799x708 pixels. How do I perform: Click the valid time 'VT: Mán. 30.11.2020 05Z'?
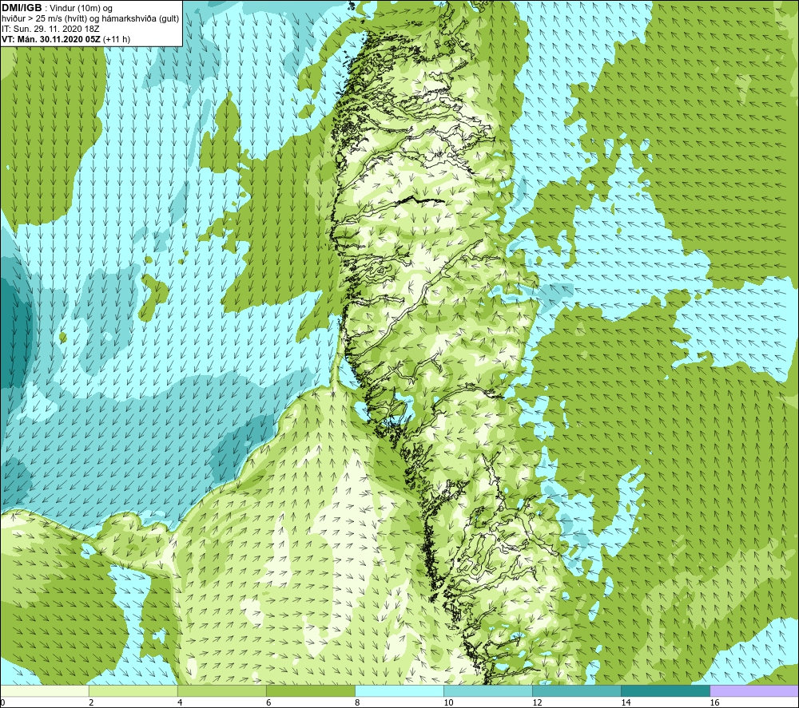(x=51, y=39)
